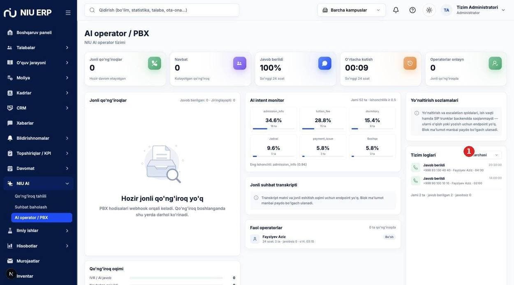Screen dimensions: 514x285
Task: Expand the Bildirishnomalar menu chevron
Action: tap(67, 138)
